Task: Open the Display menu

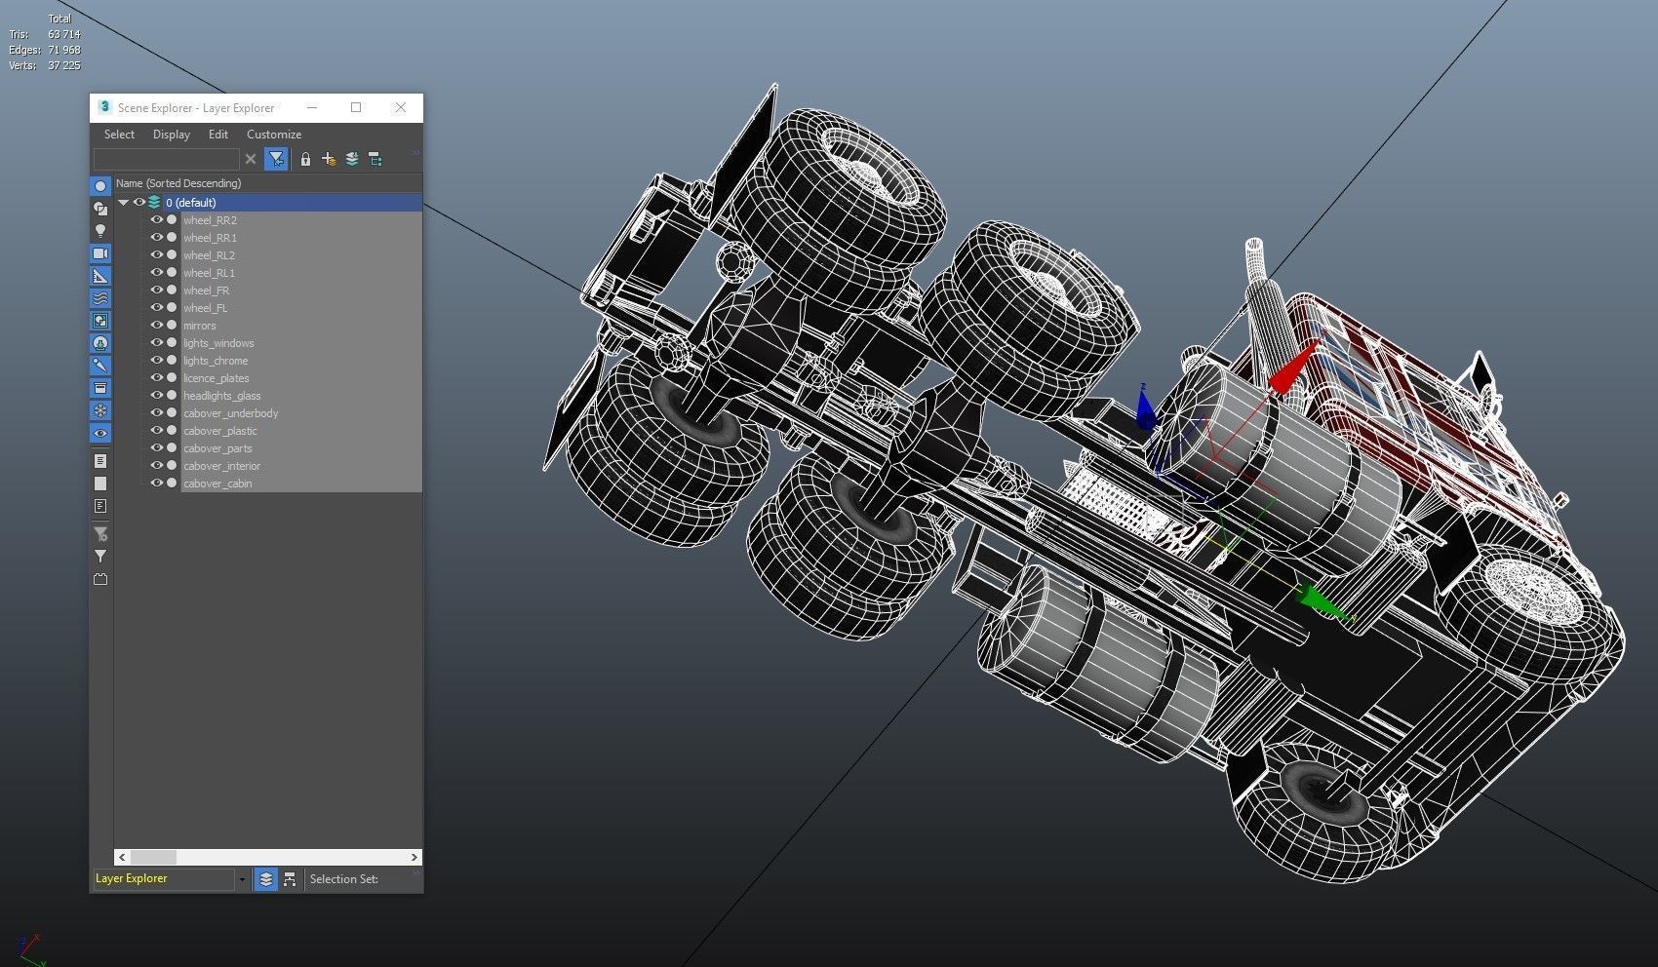Action: (x=172, y=135)
